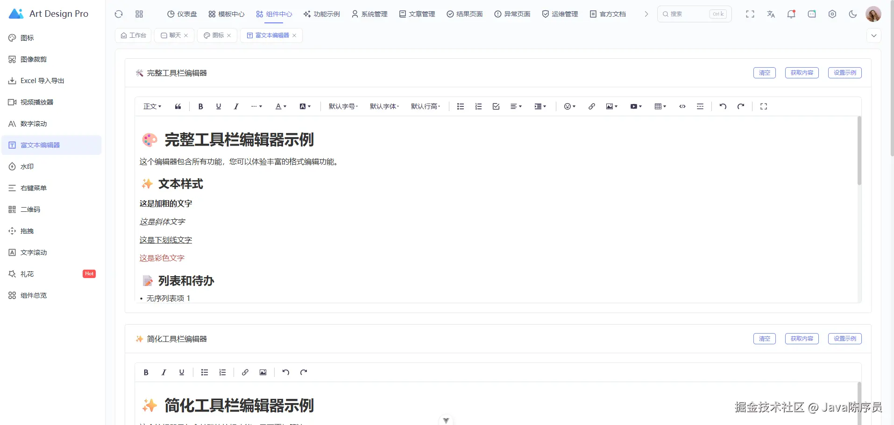The width and height of the screenshot is (894, 425).
Task: Open the 系统管理 top menu
Action: (369, 14)
